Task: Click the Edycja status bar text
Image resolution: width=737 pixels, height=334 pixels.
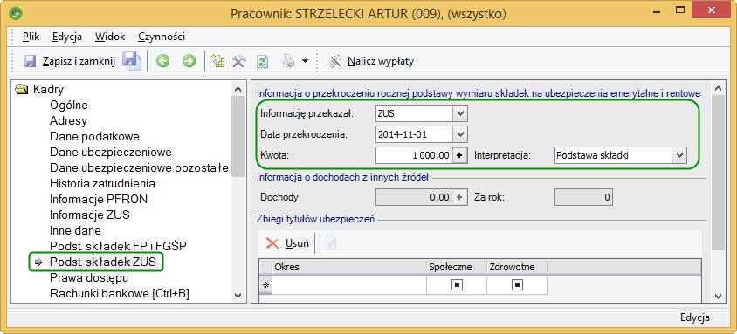Action: pos(695,317)
